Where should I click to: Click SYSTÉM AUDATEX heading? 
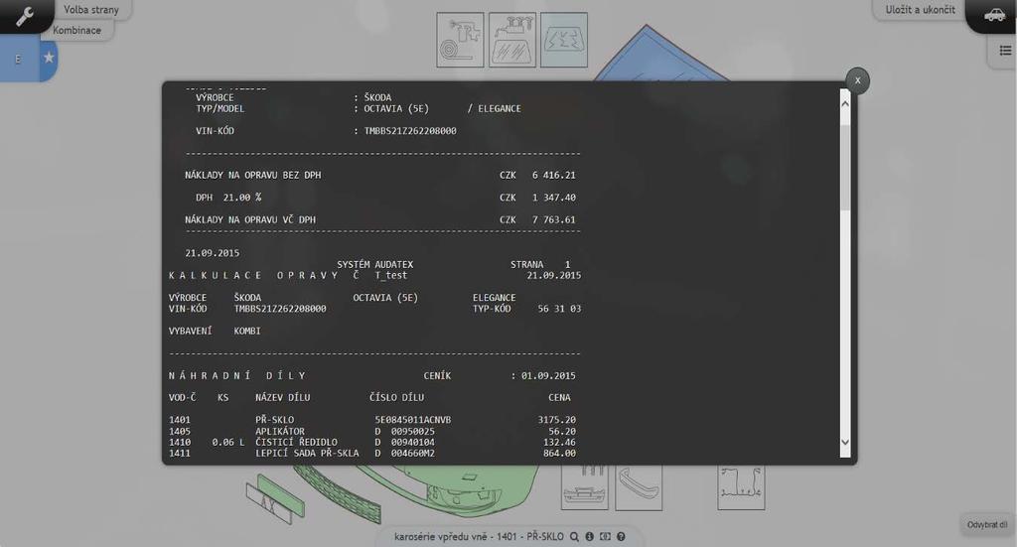[x=374, y=264]
